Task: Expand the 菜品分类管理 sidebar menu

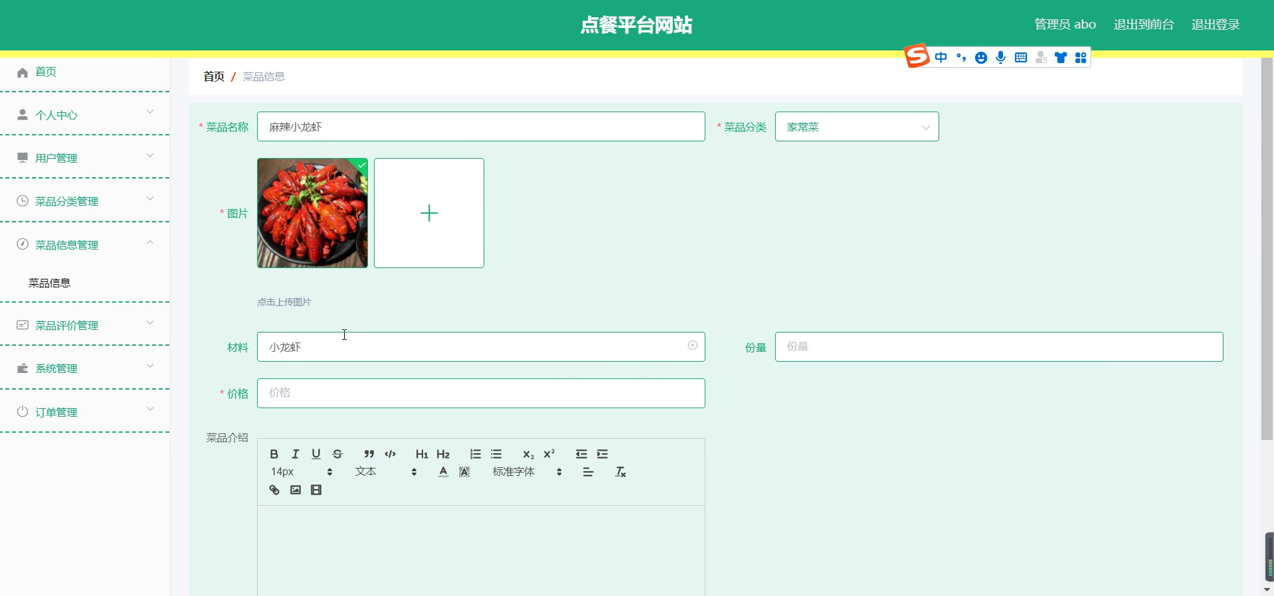Action: pos(85,201)
